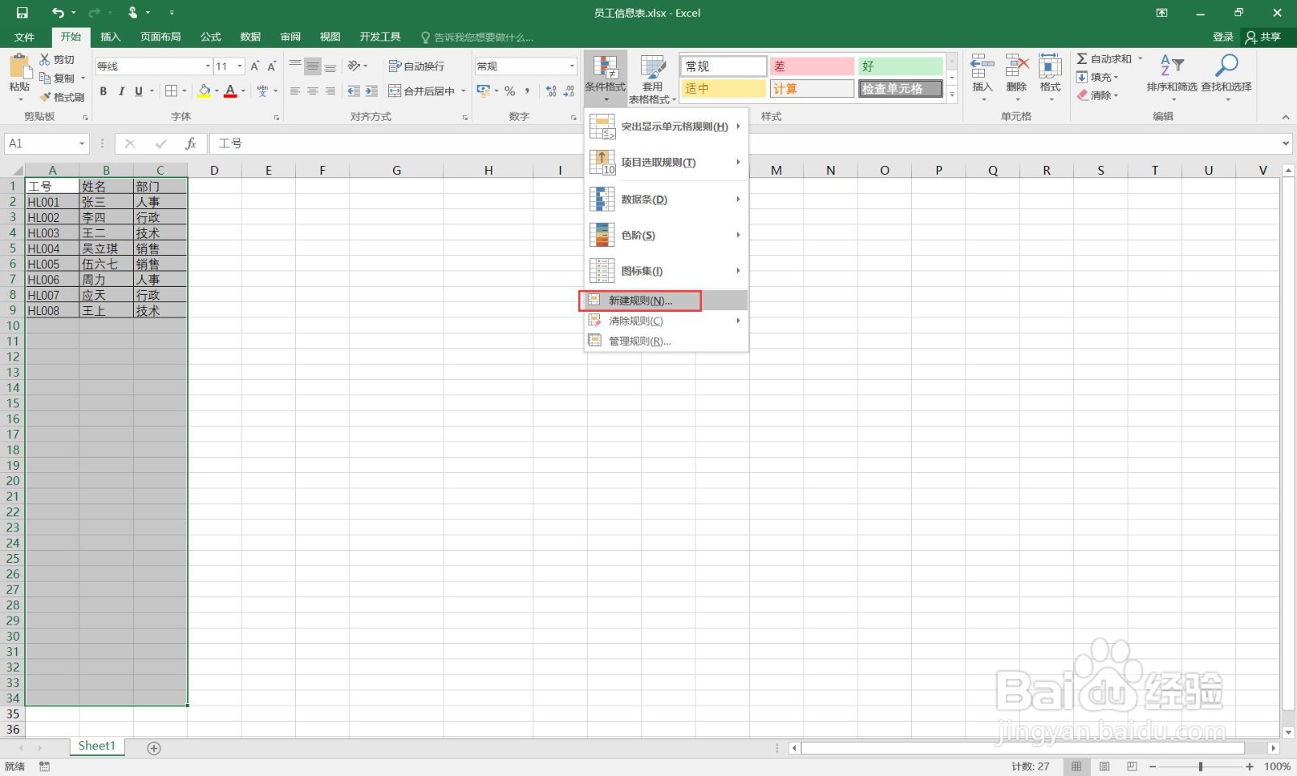
Task: Click the macro record icon in status bar
Action: pyautogui.click(x=45, y=766)
